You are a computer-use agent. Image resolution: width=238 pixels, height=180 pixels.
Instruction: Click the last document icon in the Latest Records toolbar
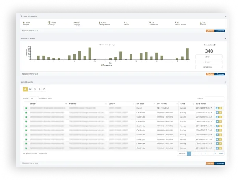click(44, 89)
